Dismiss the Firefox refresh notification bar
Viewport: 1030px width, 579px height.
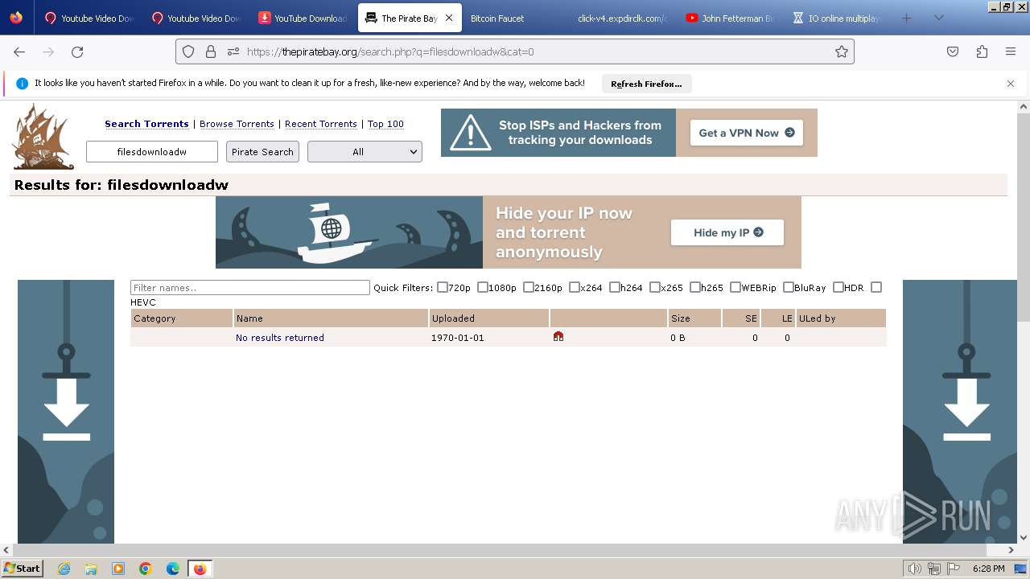click(x=1011, y=84)
